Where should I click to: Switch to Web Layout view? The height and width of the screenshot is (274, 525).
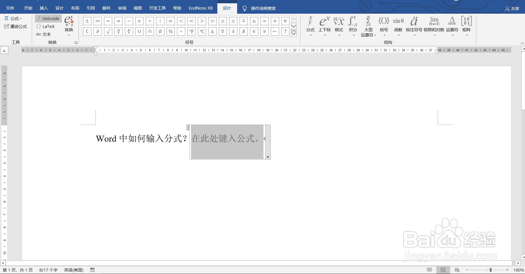(457, 270)
